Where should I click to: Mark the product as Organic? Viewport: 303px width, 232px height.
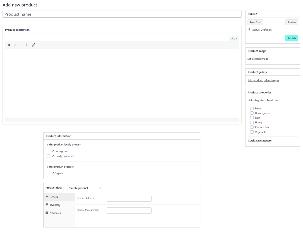tap(48, 173)
